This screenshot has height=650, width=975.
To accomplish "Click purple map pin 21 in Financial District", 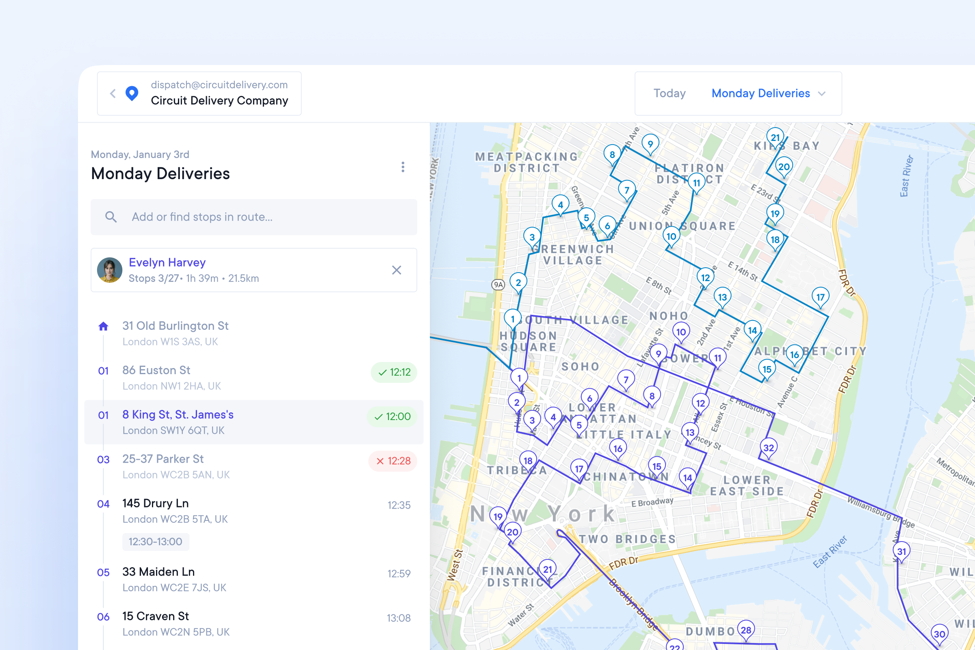I will 548,569.
